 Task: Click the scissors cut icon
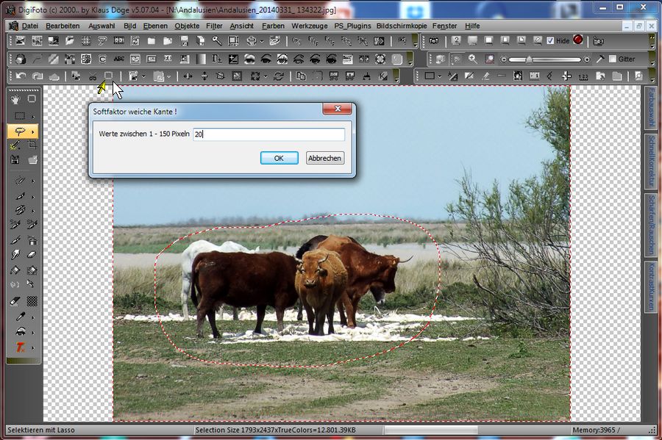tap(93, 76)
